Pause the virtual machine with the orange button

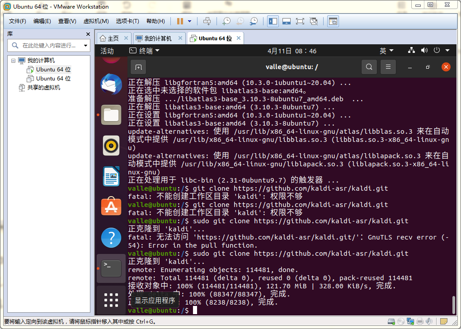[x=180, y=21]
